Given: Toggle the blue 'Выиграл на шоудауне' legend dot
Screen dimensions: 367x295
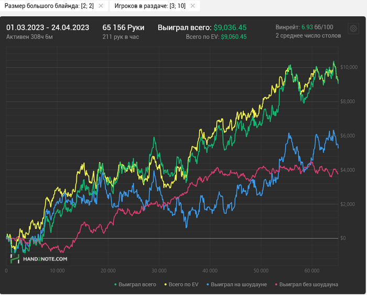Looking at the screenshot, I should point(208,285).
